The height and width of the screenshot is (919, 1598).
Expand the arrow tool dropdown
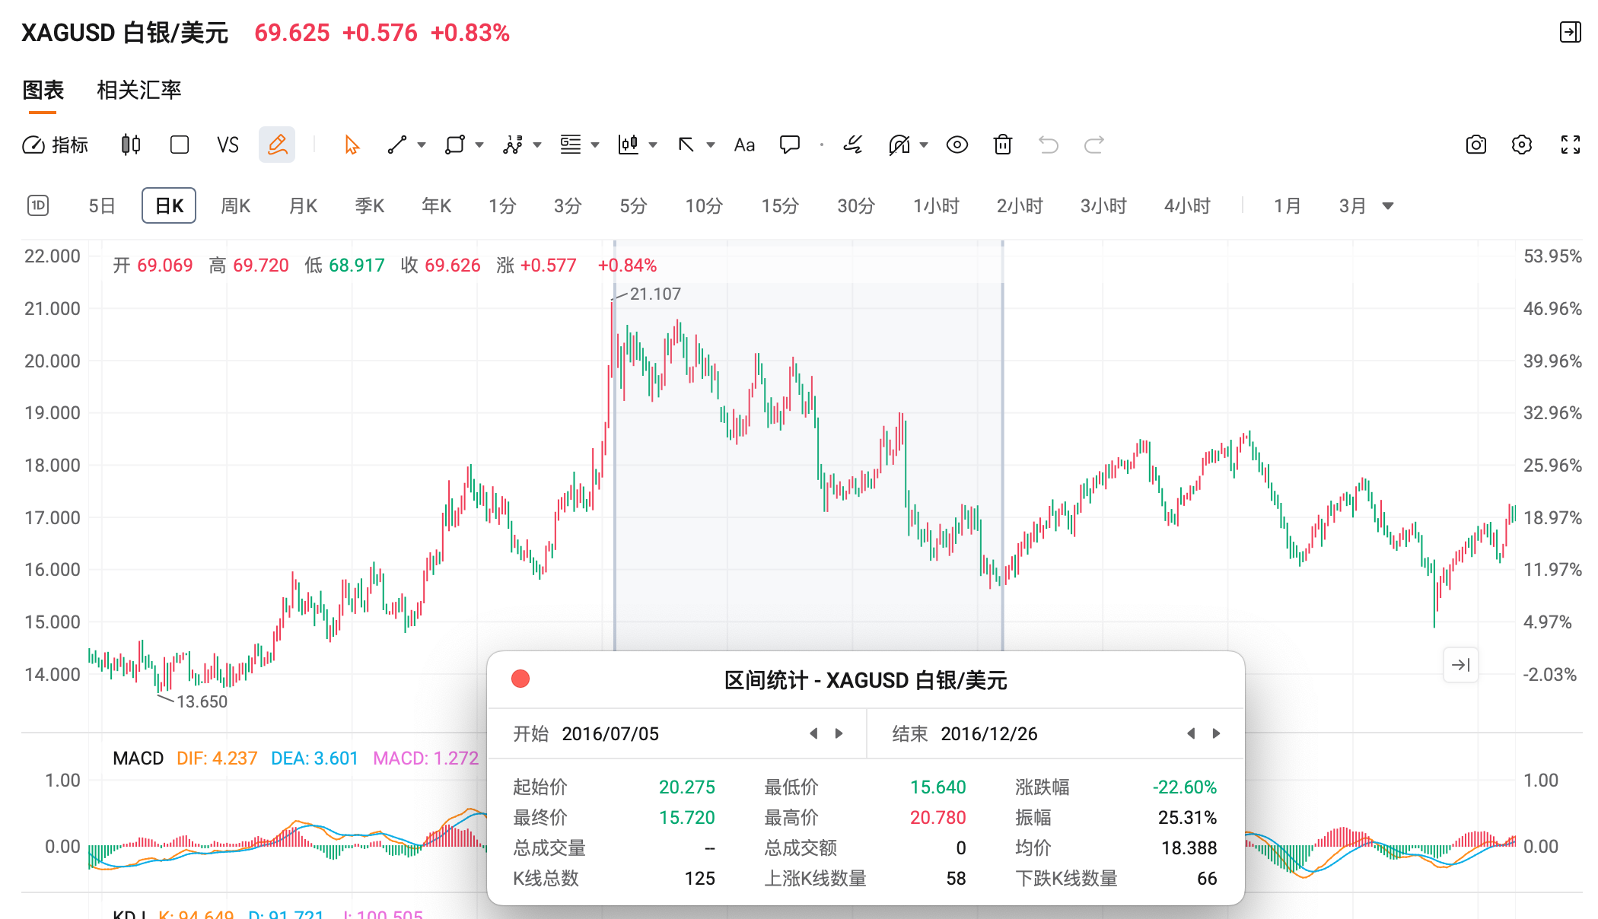click(x=711, y=145)
